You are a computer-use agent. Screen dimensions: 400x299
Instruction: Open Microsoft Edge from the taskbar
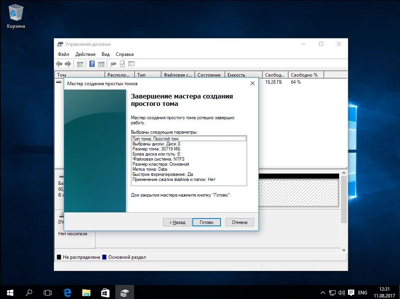tap(67, 292)
